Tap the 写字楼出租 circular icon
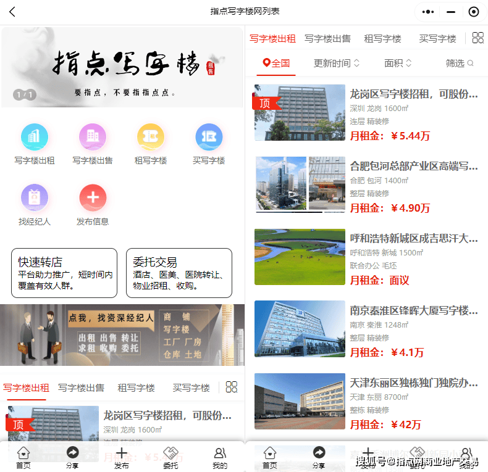 click(35, 137)
